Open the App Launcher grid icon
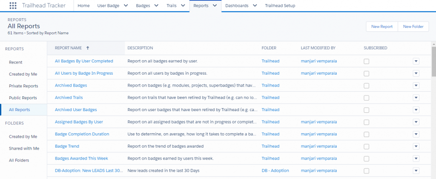436x179 pixels. click(x=13, y=6)
